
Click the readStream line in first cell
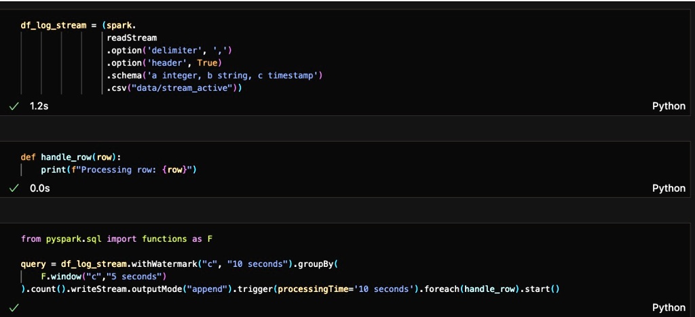coord(132,38)
